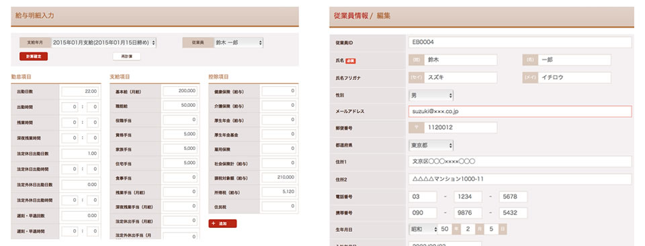Viewport: 645px width, 246px height.
Task: Open the 都道府県 dropdown showing 東京都
Action: 431,145
